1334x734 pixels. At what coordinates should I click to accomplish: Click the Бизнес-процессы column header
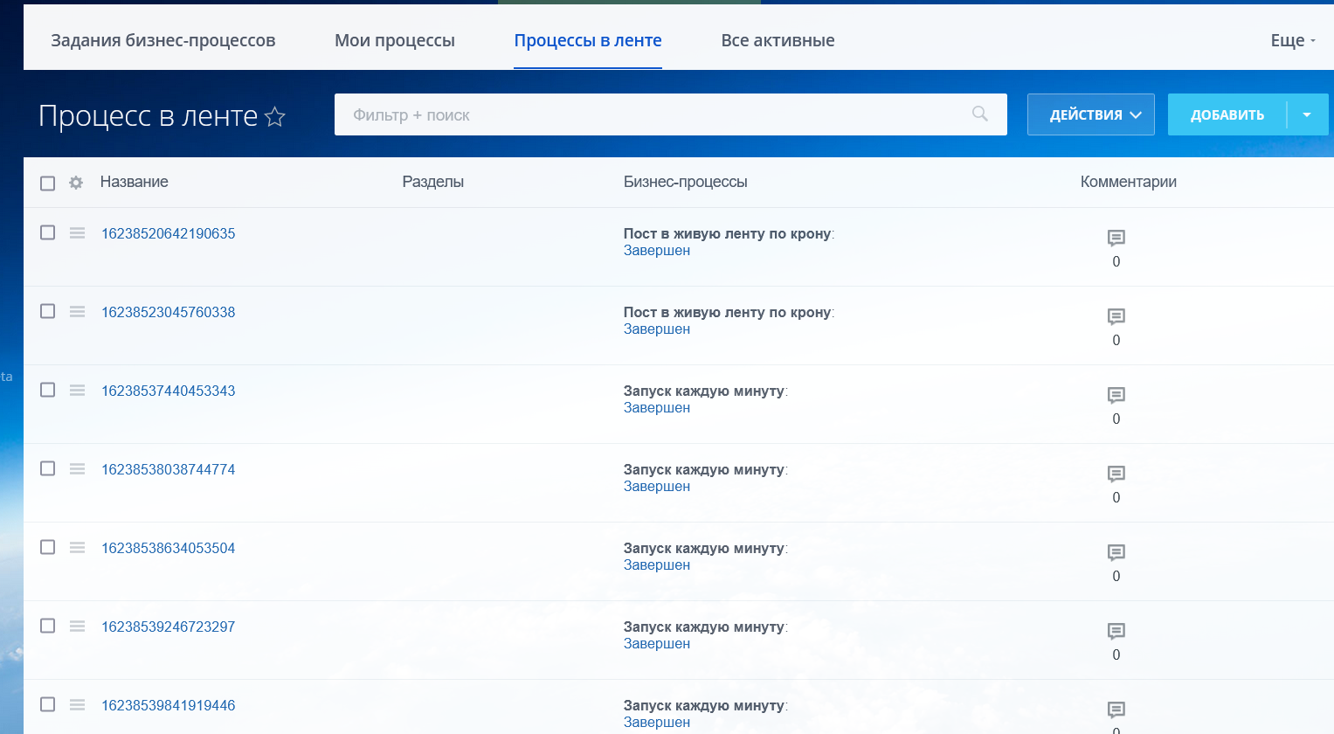[686, 182]
